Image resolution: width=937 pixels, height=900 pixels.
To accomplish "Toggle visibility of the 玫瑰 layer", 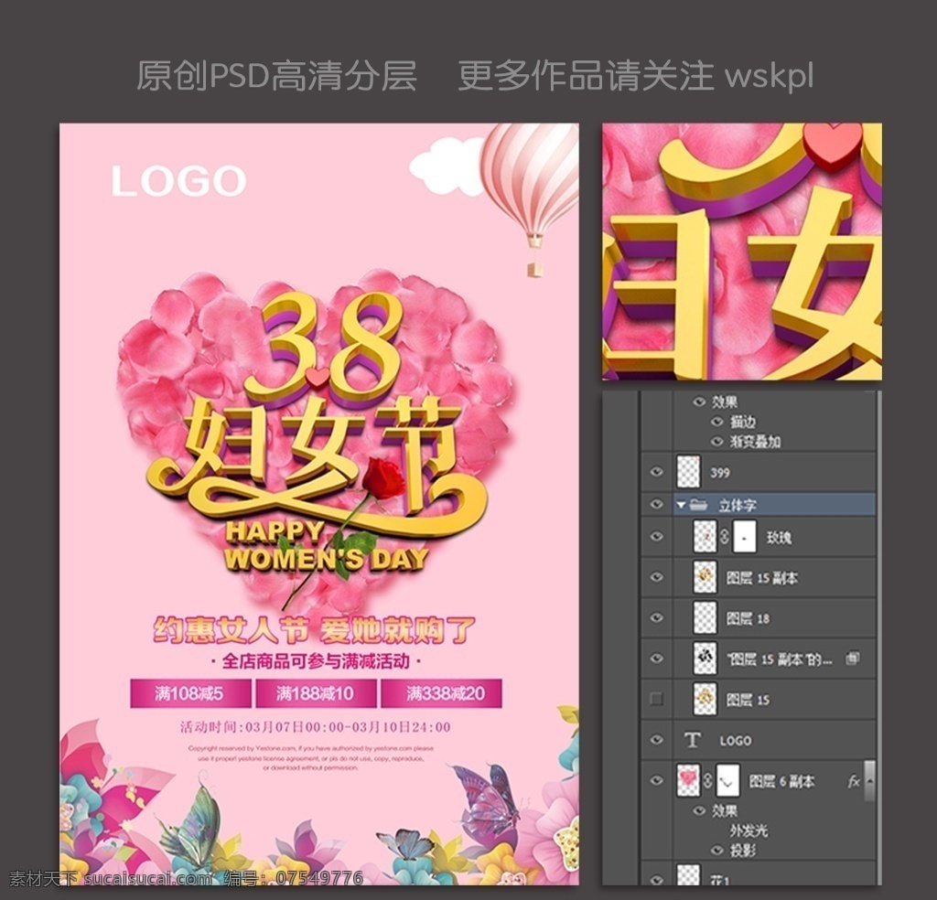I will (656, 536).
